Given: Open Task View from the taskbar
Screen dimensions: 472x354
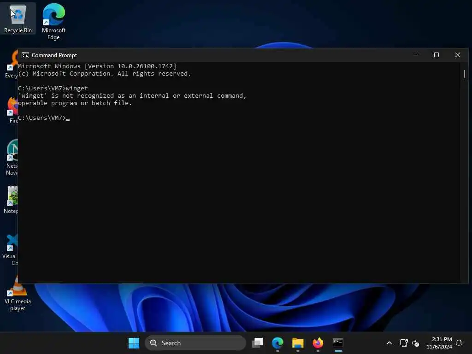Looking at the screenshot, I should click(257, 343).
